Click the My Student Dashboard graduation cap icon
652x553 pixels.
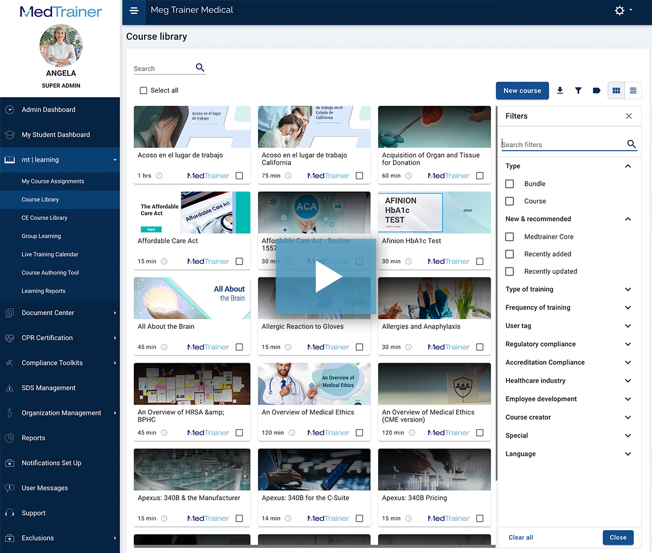pyautogui.click(x=9, y=134)
